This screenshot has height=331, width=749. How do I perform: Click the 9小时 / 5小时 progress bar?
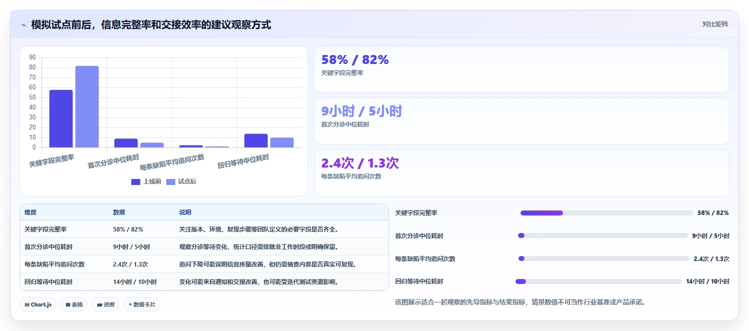tap(603, 235)
